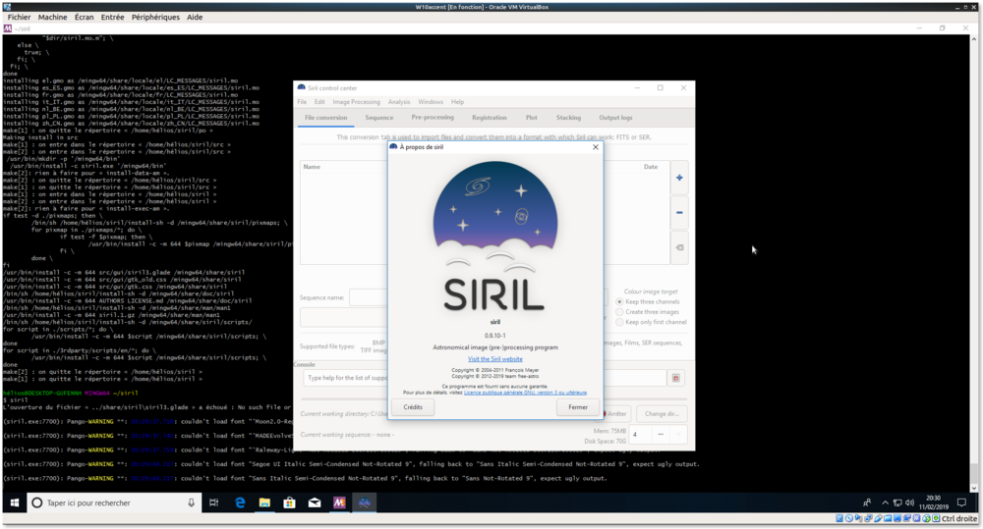983x529 pixels.
Task: Show hidden tray icons chevron
Action: 886,503
